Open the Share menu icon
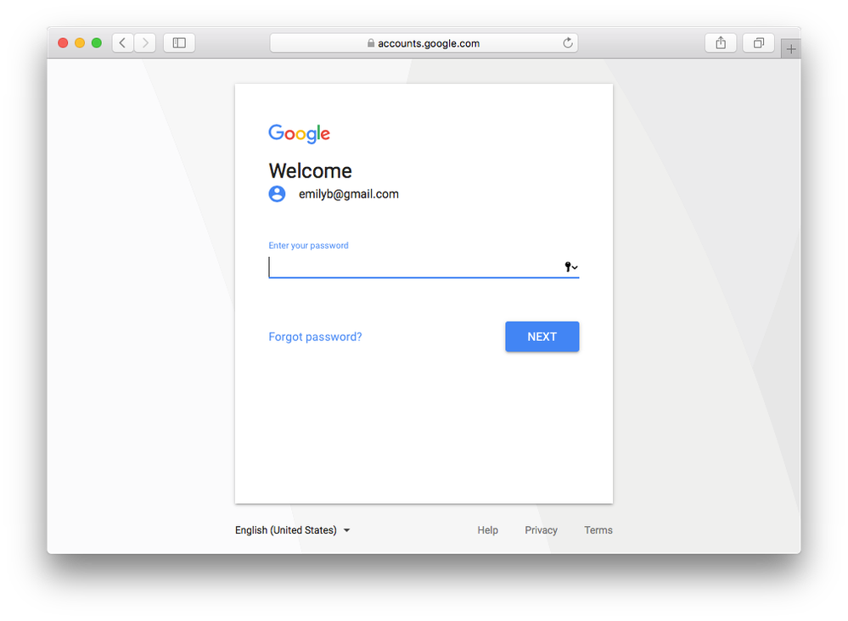 coord(721,42)
